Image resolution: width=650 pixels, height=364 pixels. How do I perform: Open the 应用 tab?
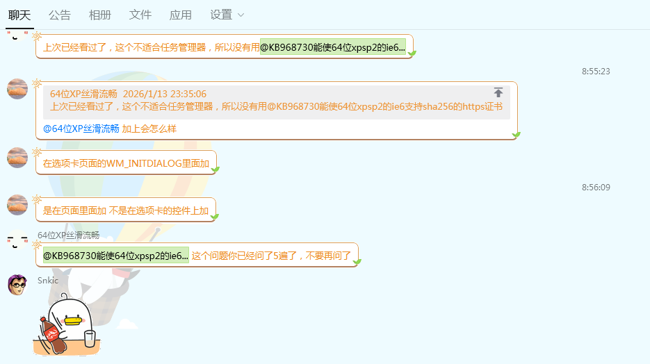click(181, 15)
